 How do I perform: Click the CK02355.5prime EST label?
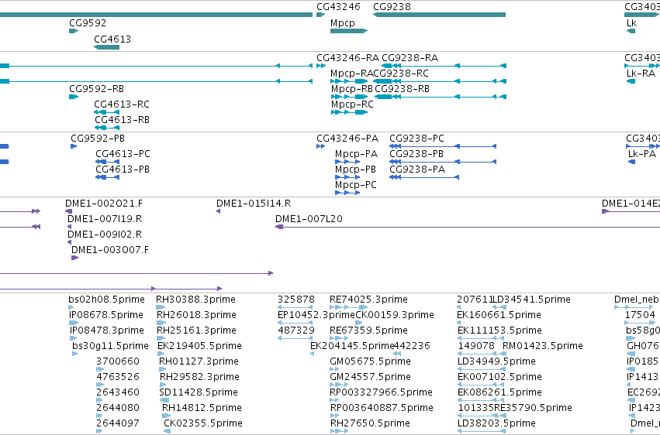point(203,424)
